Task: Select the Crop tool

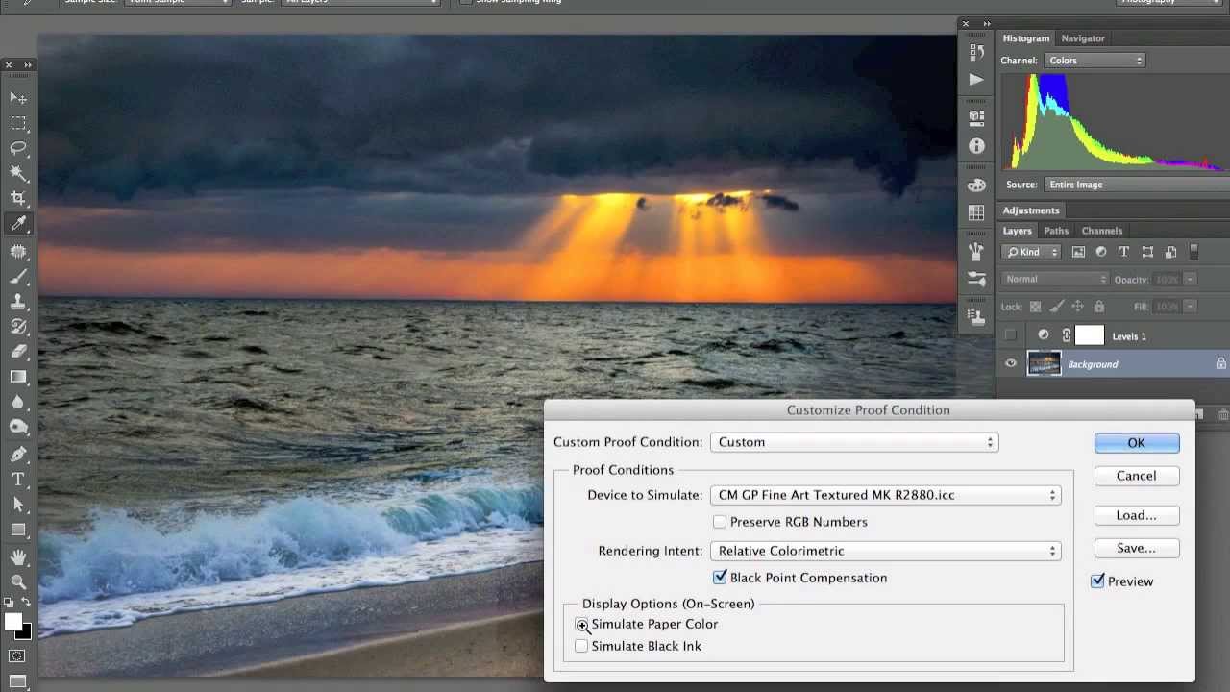Action: point(18,198)
